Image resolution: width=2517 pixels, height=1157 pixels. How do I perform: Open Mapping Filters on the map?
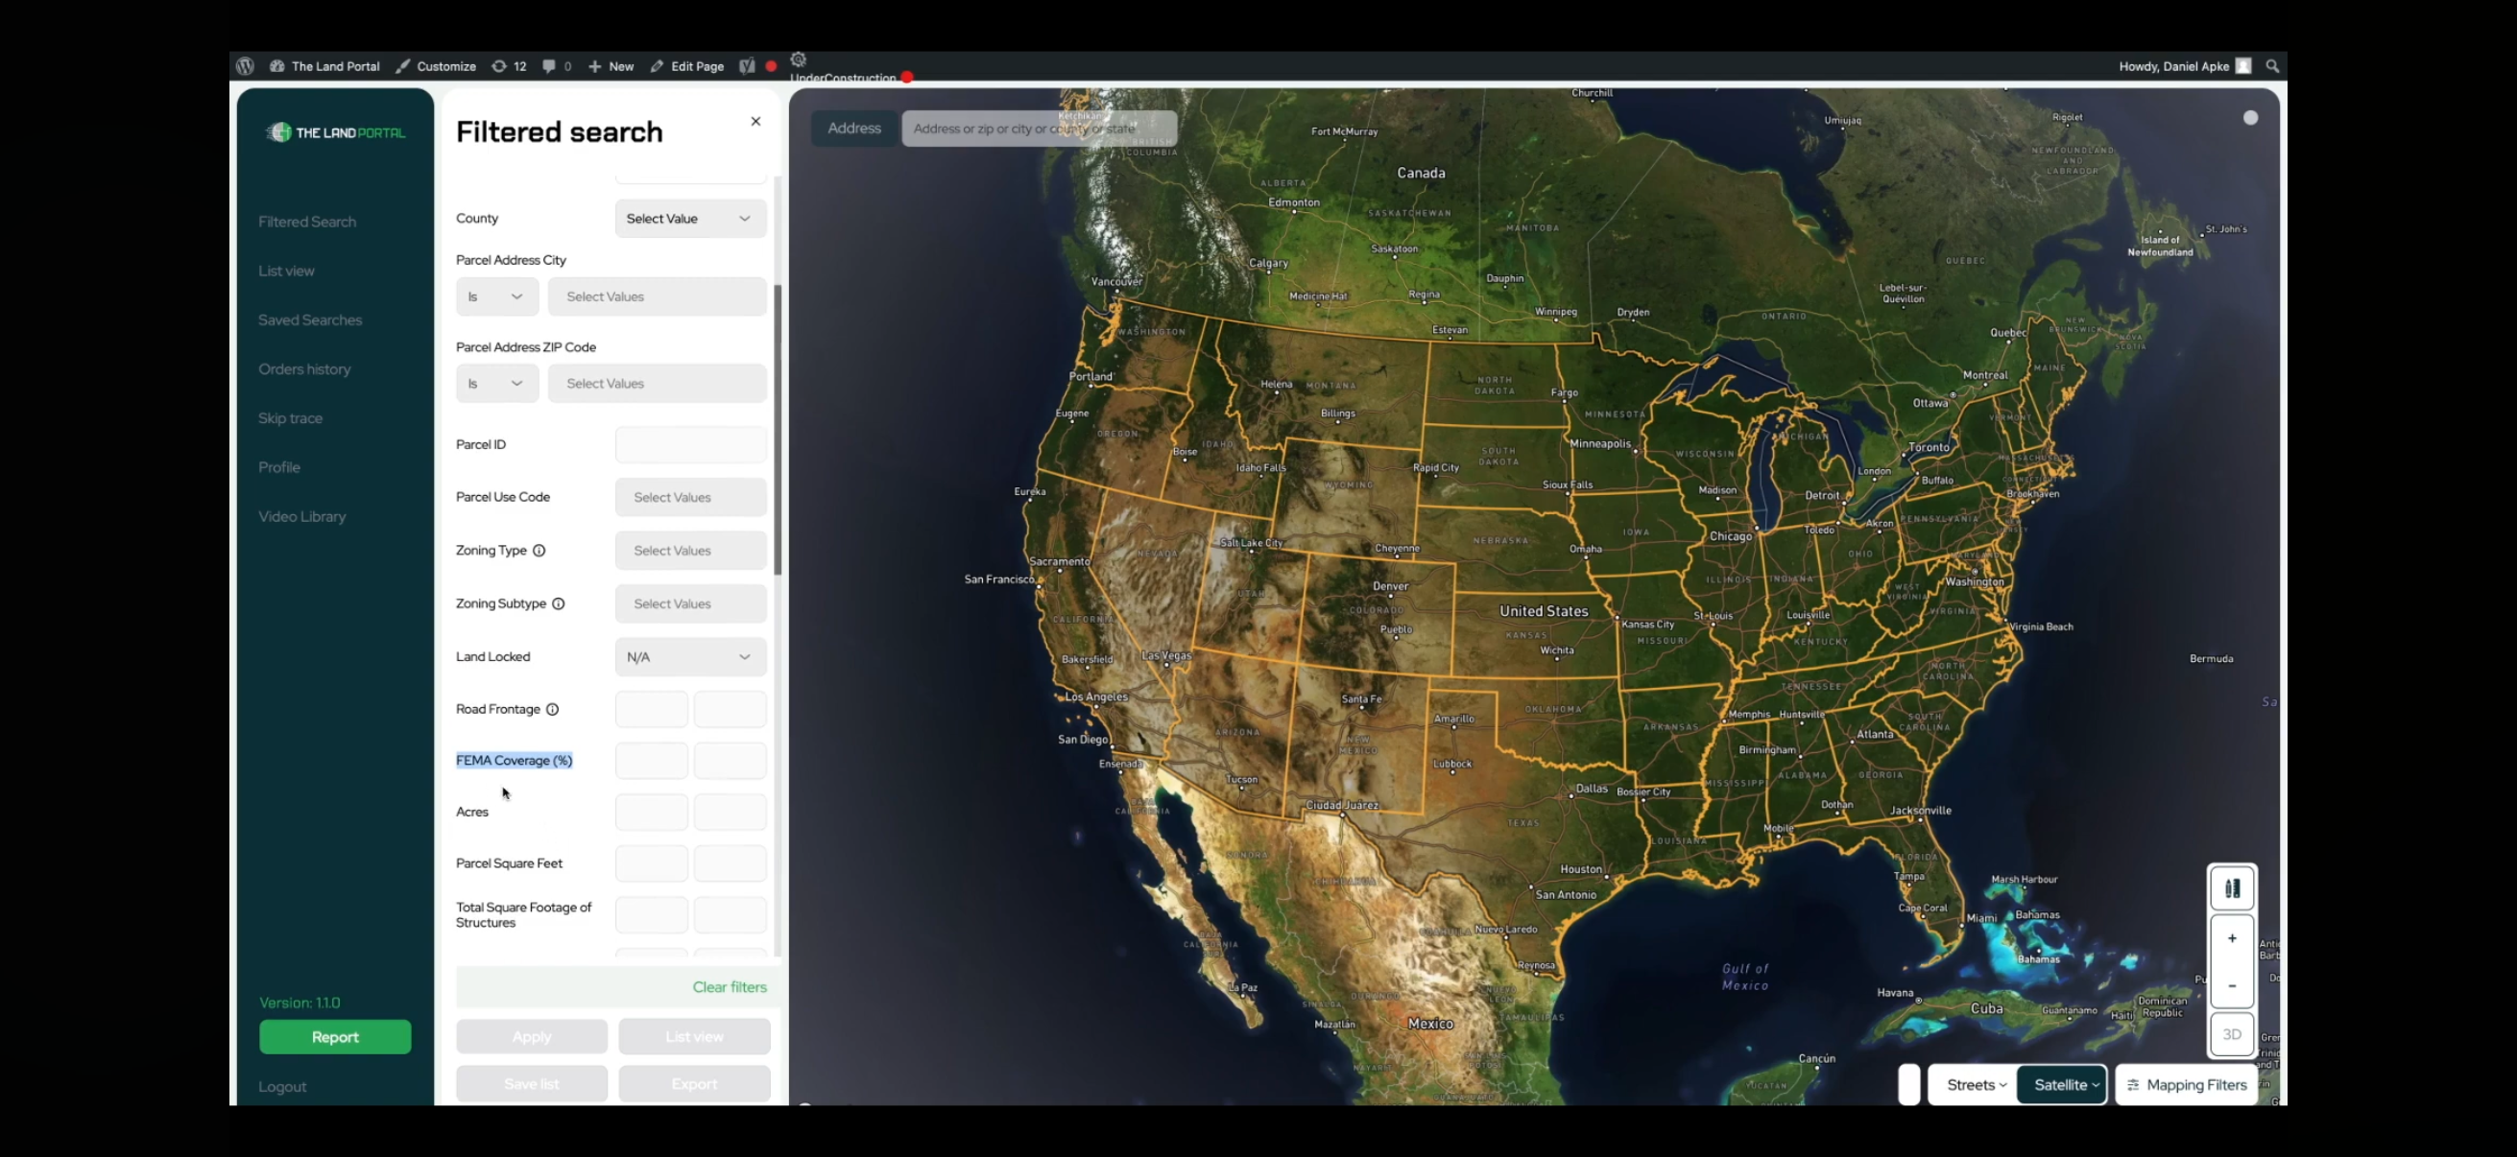tap(2187, 1085)
